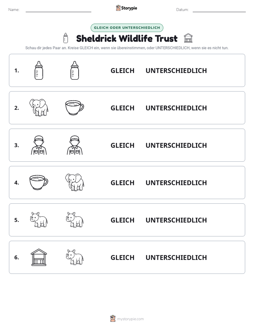Choose UNTERSCHIEDLICH for row 2
Viewport: 254px width, 329px height.
pos(176,108)
